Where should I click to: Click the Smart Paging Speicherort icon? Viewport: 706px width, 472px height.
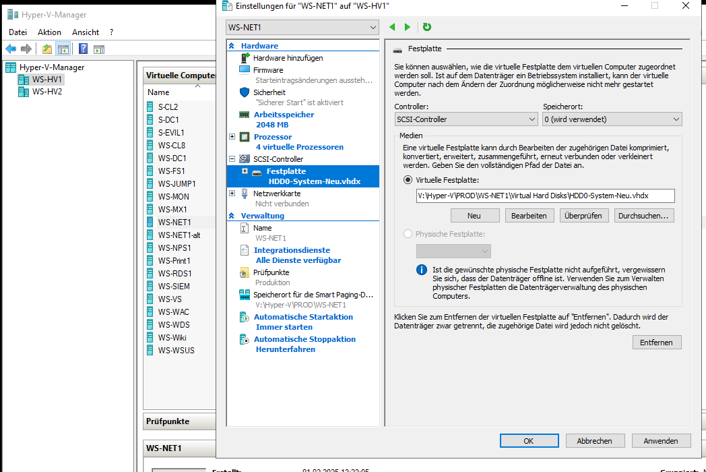pos(245,295)
